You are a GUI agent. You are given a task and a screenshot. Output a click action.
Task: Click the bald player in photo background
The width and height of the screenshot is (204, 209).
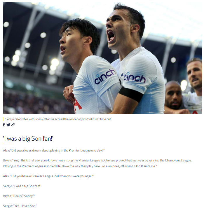173,95
